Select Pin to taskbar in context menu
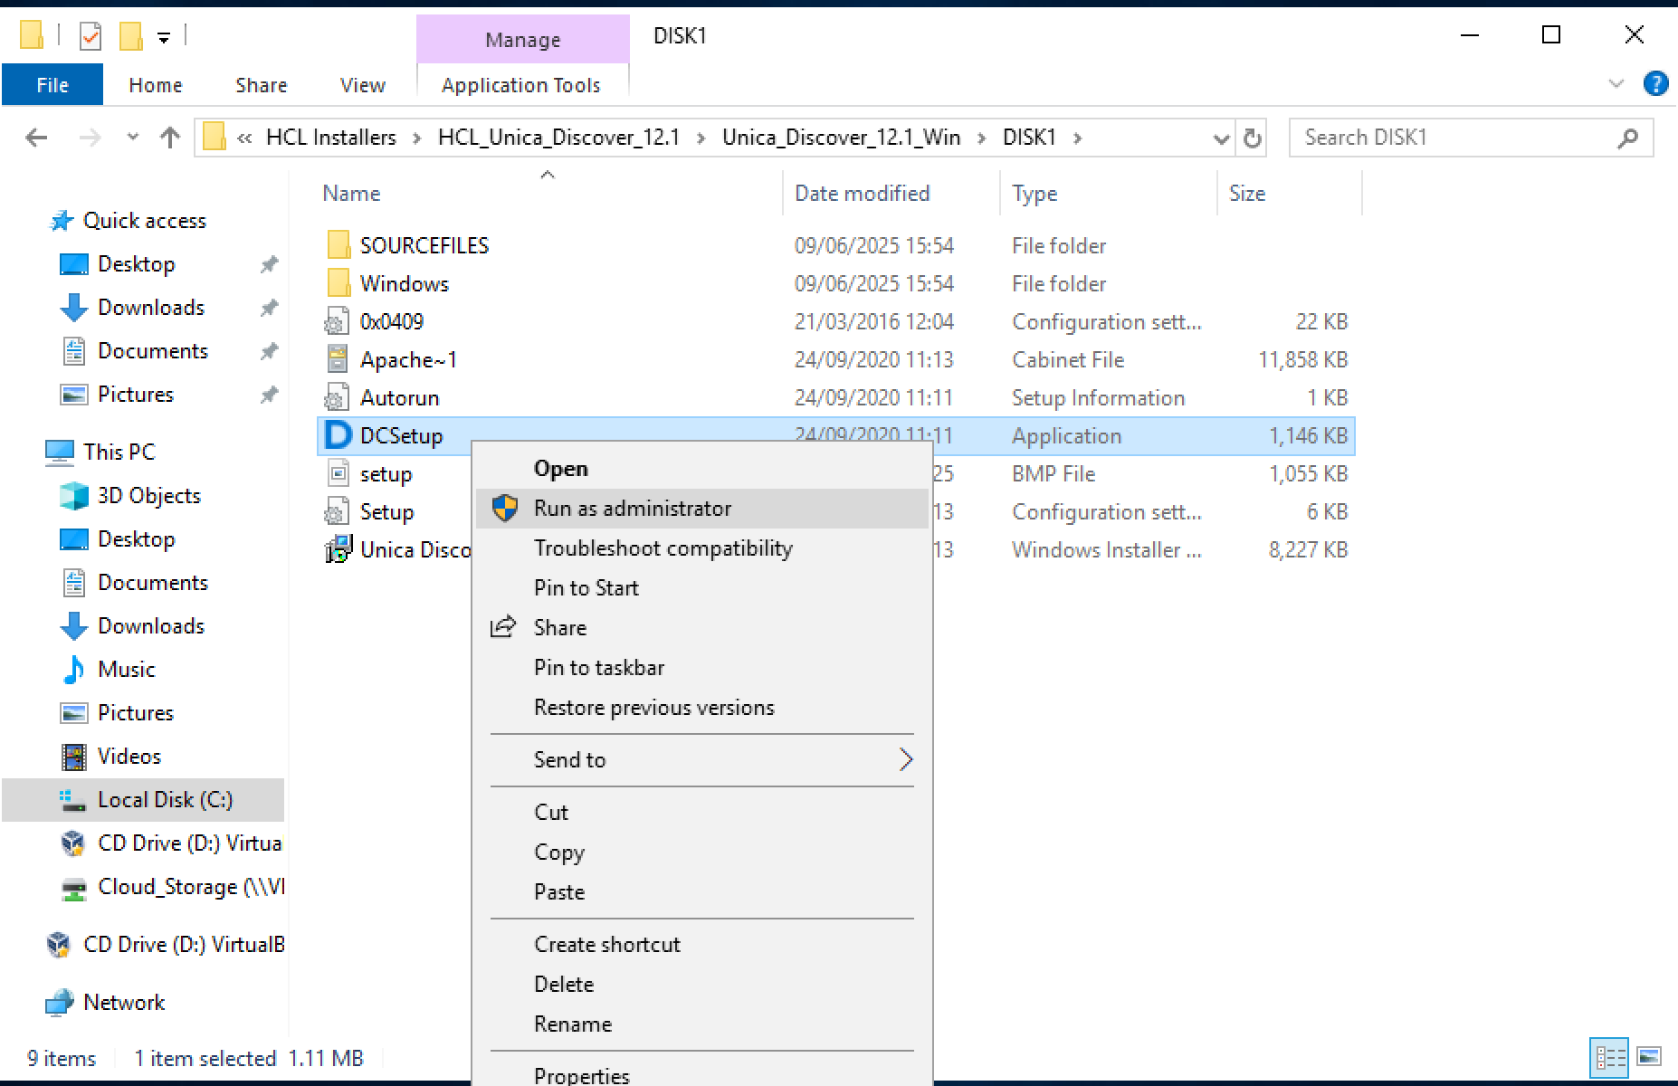1678x1086 pixels. pos(702,668)
